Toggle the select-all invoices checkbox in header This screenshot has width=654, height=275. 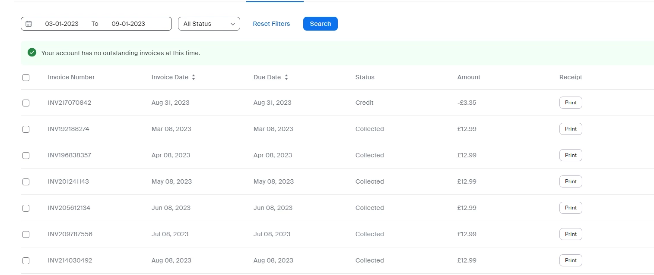[x=26, y=78]
